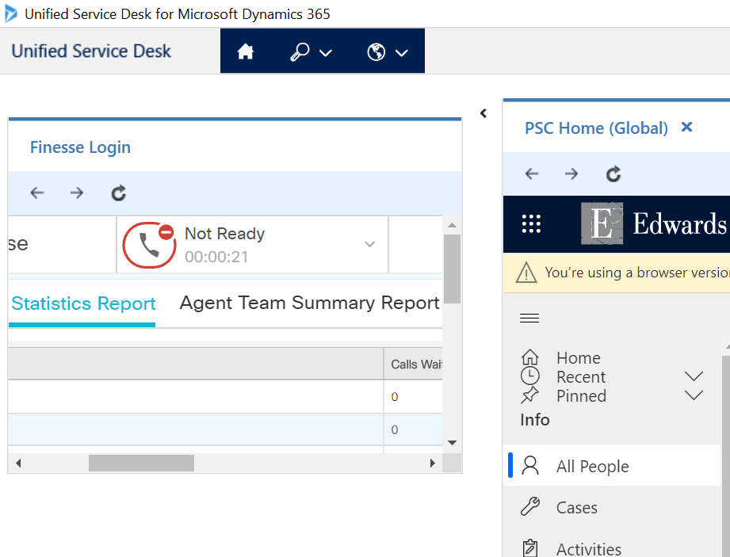
Task: Expand the Pinned items list
Action: coord(694,394)
